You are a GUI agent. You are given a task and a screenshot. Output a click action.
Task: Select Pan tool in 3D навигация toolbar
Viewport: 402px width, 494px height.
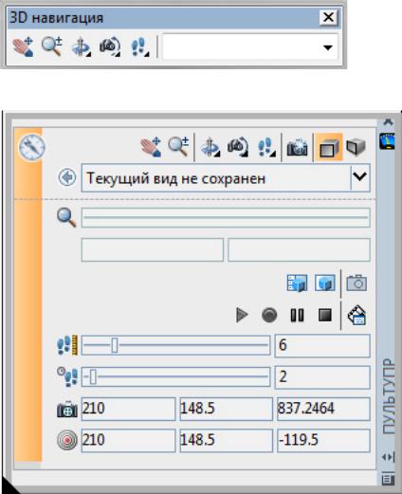pos(23,46)
